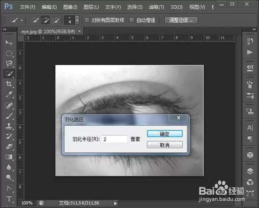Image resolution: width=259 pixels, height=208 pixels.
Task: Toggle the 自动增强 checkbox
Action: point(132,20)
